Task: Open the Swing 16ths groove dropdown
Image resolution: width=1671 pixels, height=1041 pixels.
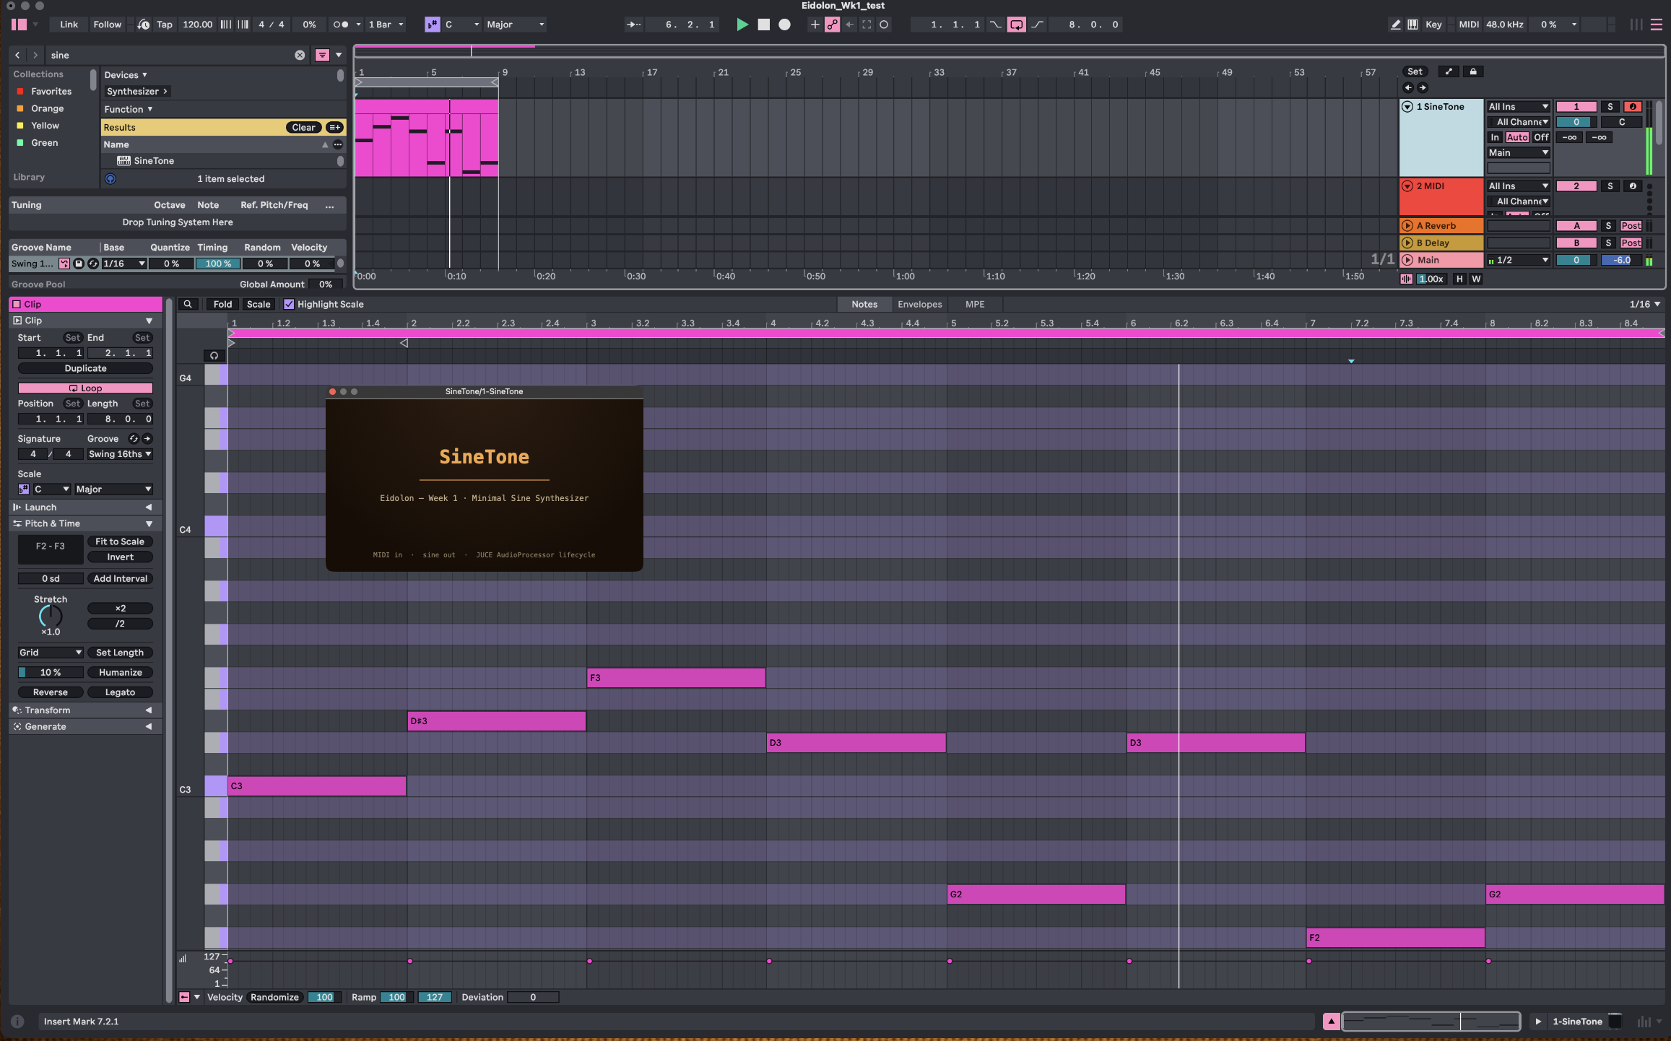Action: [120, 454]
